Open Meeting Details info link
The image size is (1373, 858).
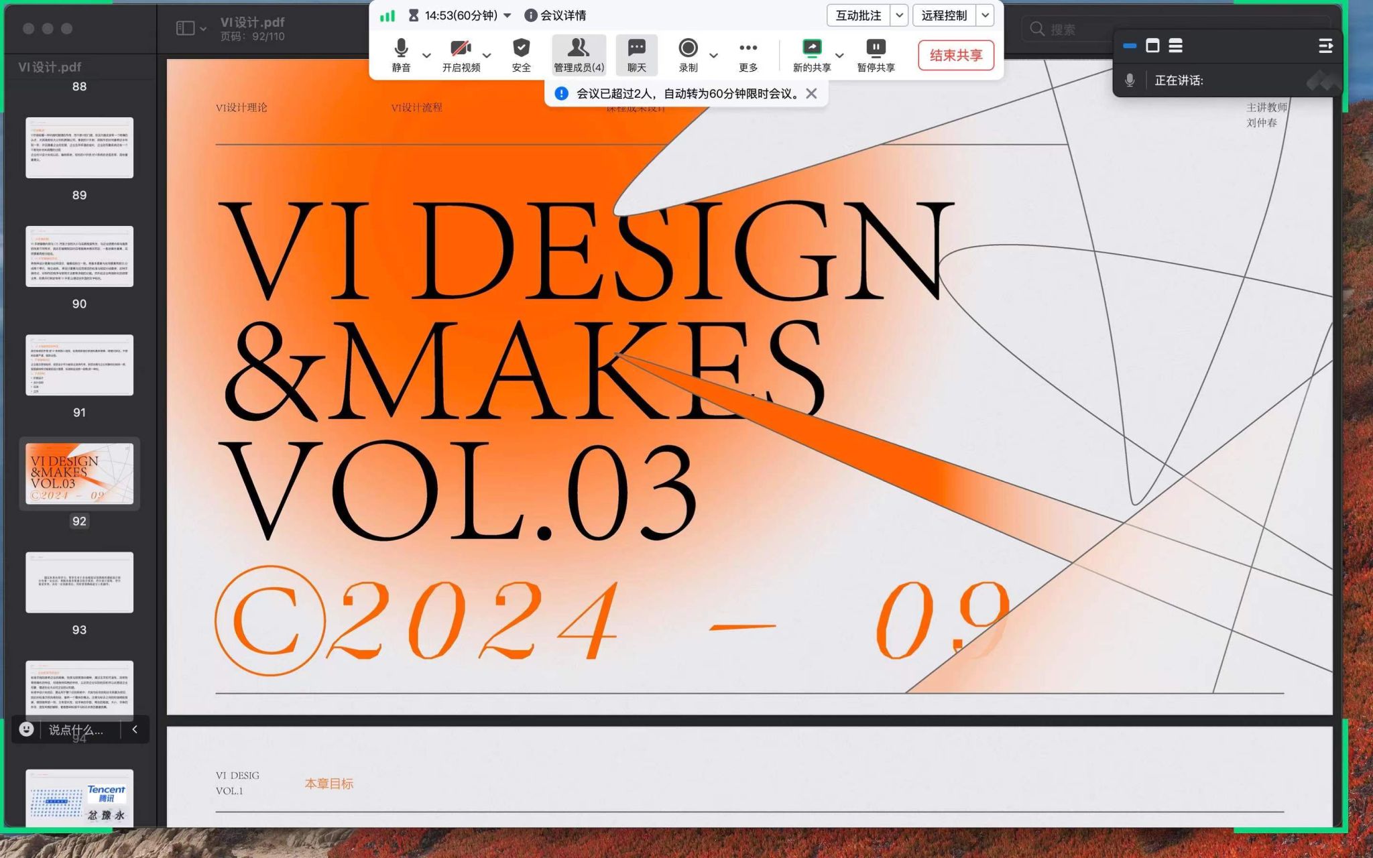pos(555,15)
